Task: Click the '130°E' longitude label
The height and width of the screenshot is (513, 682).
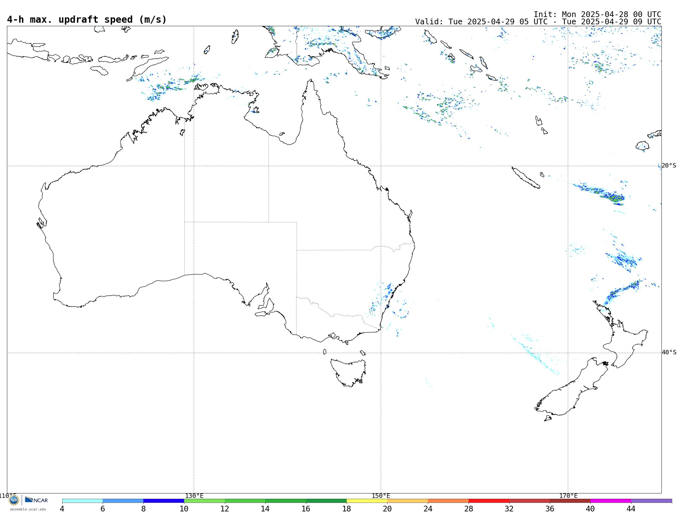Action: [194, 496]
